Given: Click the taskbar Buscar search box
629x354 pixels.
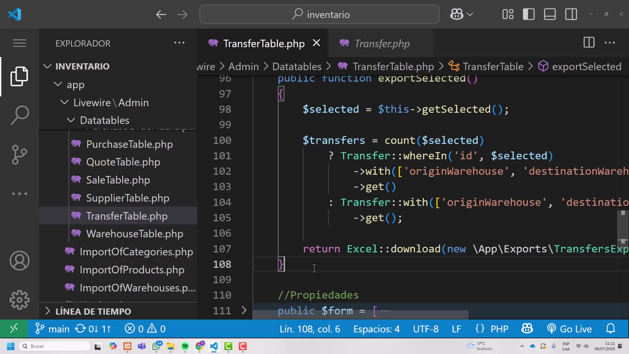Looking at the screenshot, I should click(x=55, y=346).
